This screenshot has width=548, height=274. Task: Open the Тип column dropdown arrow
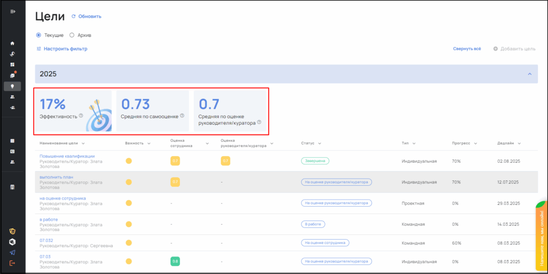(414, 143)
